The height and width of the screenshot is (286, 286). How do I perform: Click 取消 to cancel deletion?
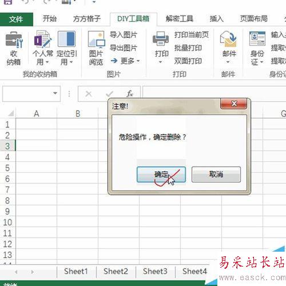click(x=216, y=174)
